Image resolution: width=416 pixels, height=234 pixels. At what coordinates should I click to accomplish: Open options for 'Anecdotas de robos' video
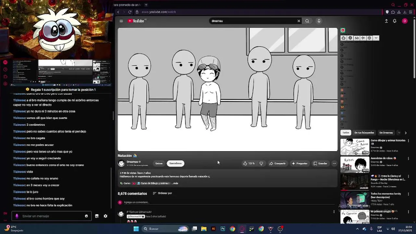[409, 159]
